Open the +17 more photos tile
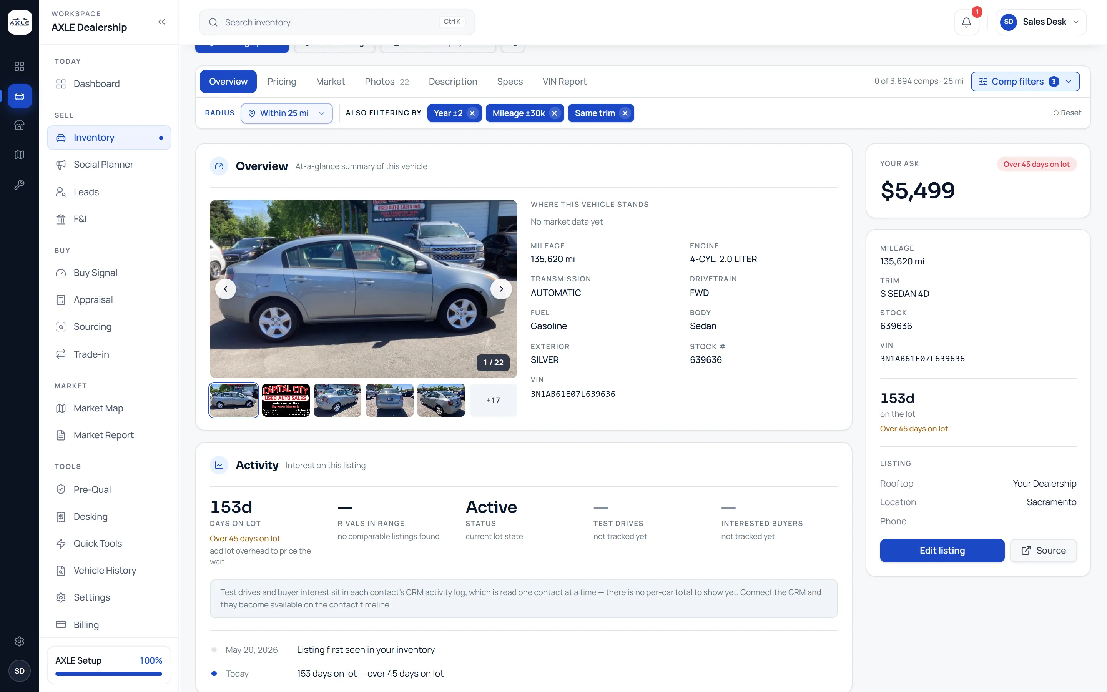 (x=493, y=400)
